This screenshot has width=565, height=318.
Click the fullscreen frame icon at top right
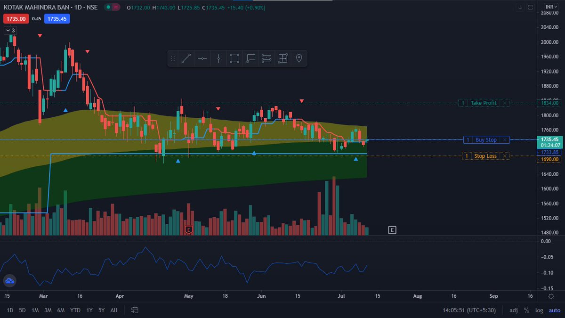click(x=531, y=7)
